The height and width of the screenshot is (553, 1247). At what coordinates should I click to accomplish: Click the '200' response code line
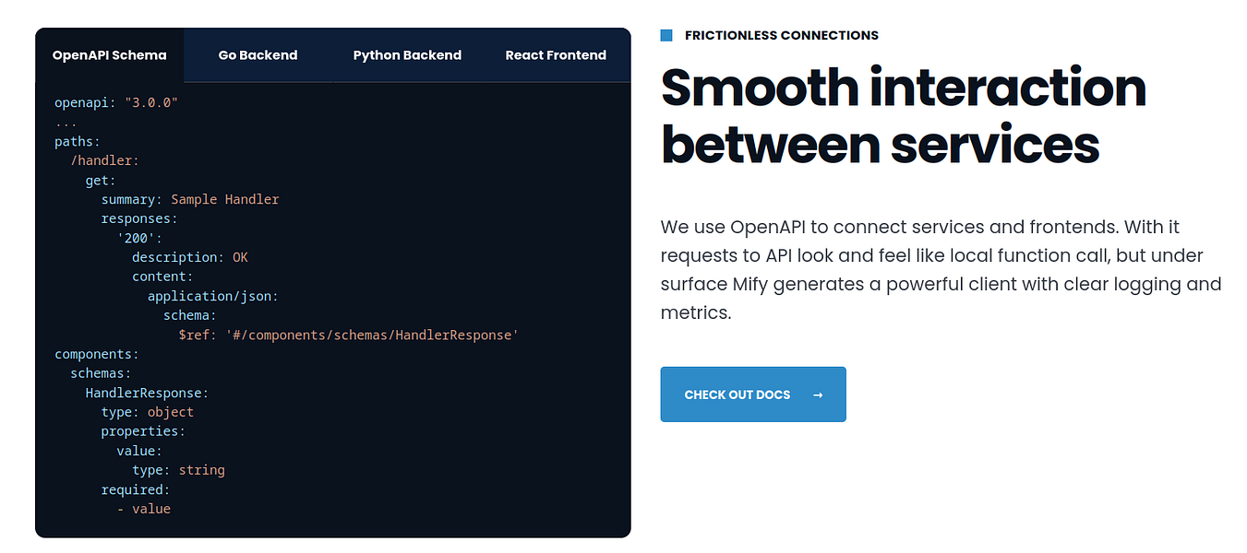coord(140,238)
